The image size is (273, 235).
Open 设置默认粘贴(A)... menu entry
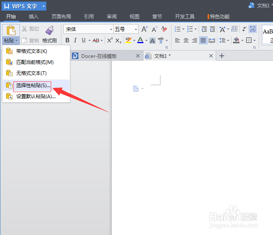point(36,97)
